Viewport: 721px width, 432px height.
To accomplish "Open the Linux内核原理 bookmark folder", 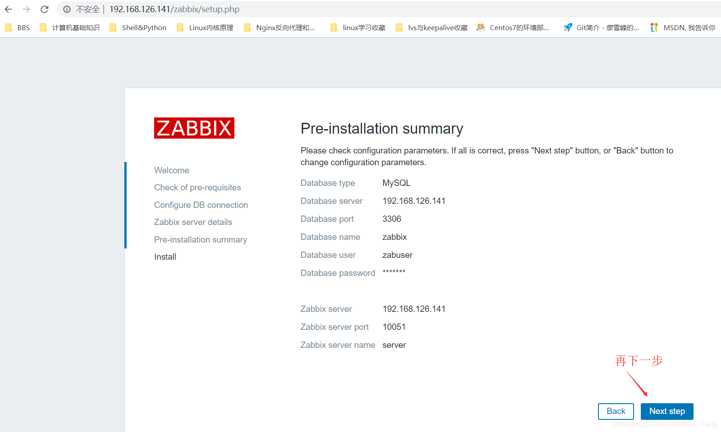I will pyautogui.click(x=205, y=27).
